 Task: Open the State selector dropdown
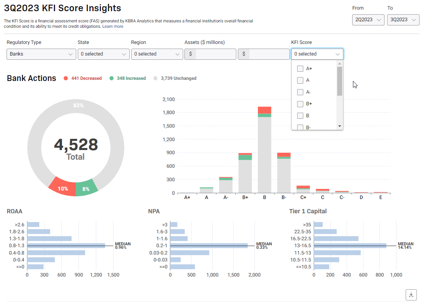pyautogui.click(x=103, y=54)
